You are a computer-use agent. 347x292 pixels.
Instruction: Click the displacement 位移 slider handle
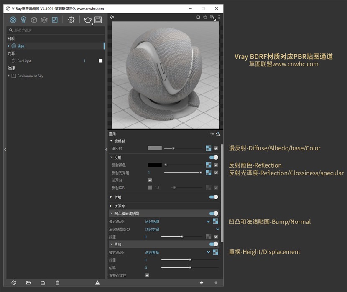click(x=190, y=268)
